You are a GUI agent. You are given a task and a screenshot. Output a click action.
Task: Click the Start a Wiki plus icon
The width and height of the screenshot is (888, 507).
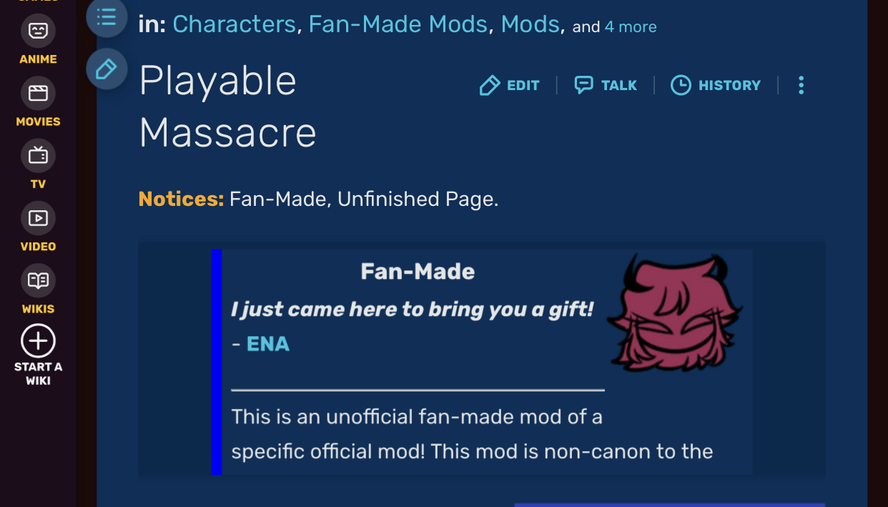point(38,341)
